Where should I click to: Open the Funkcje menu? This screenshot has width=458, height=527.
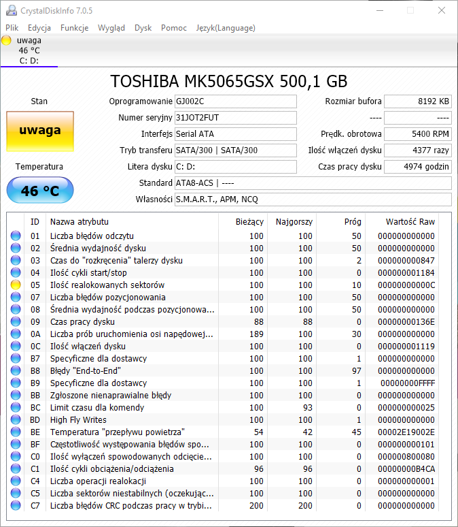[75, 28]
